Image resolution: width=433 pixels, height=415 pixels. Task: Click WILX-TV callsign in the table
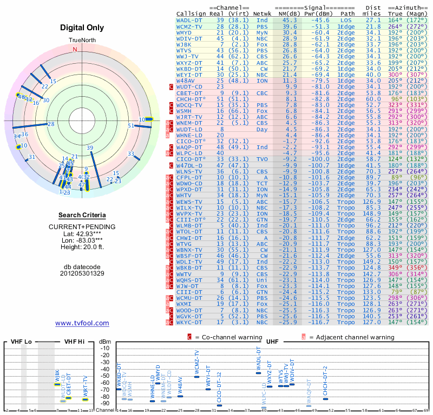pos(189,207)
